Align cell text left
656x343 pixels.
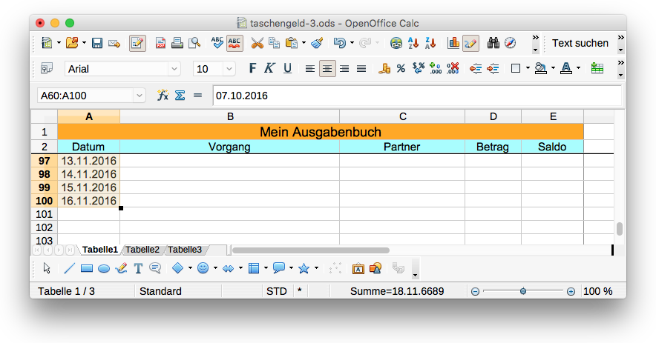point(310,68)
